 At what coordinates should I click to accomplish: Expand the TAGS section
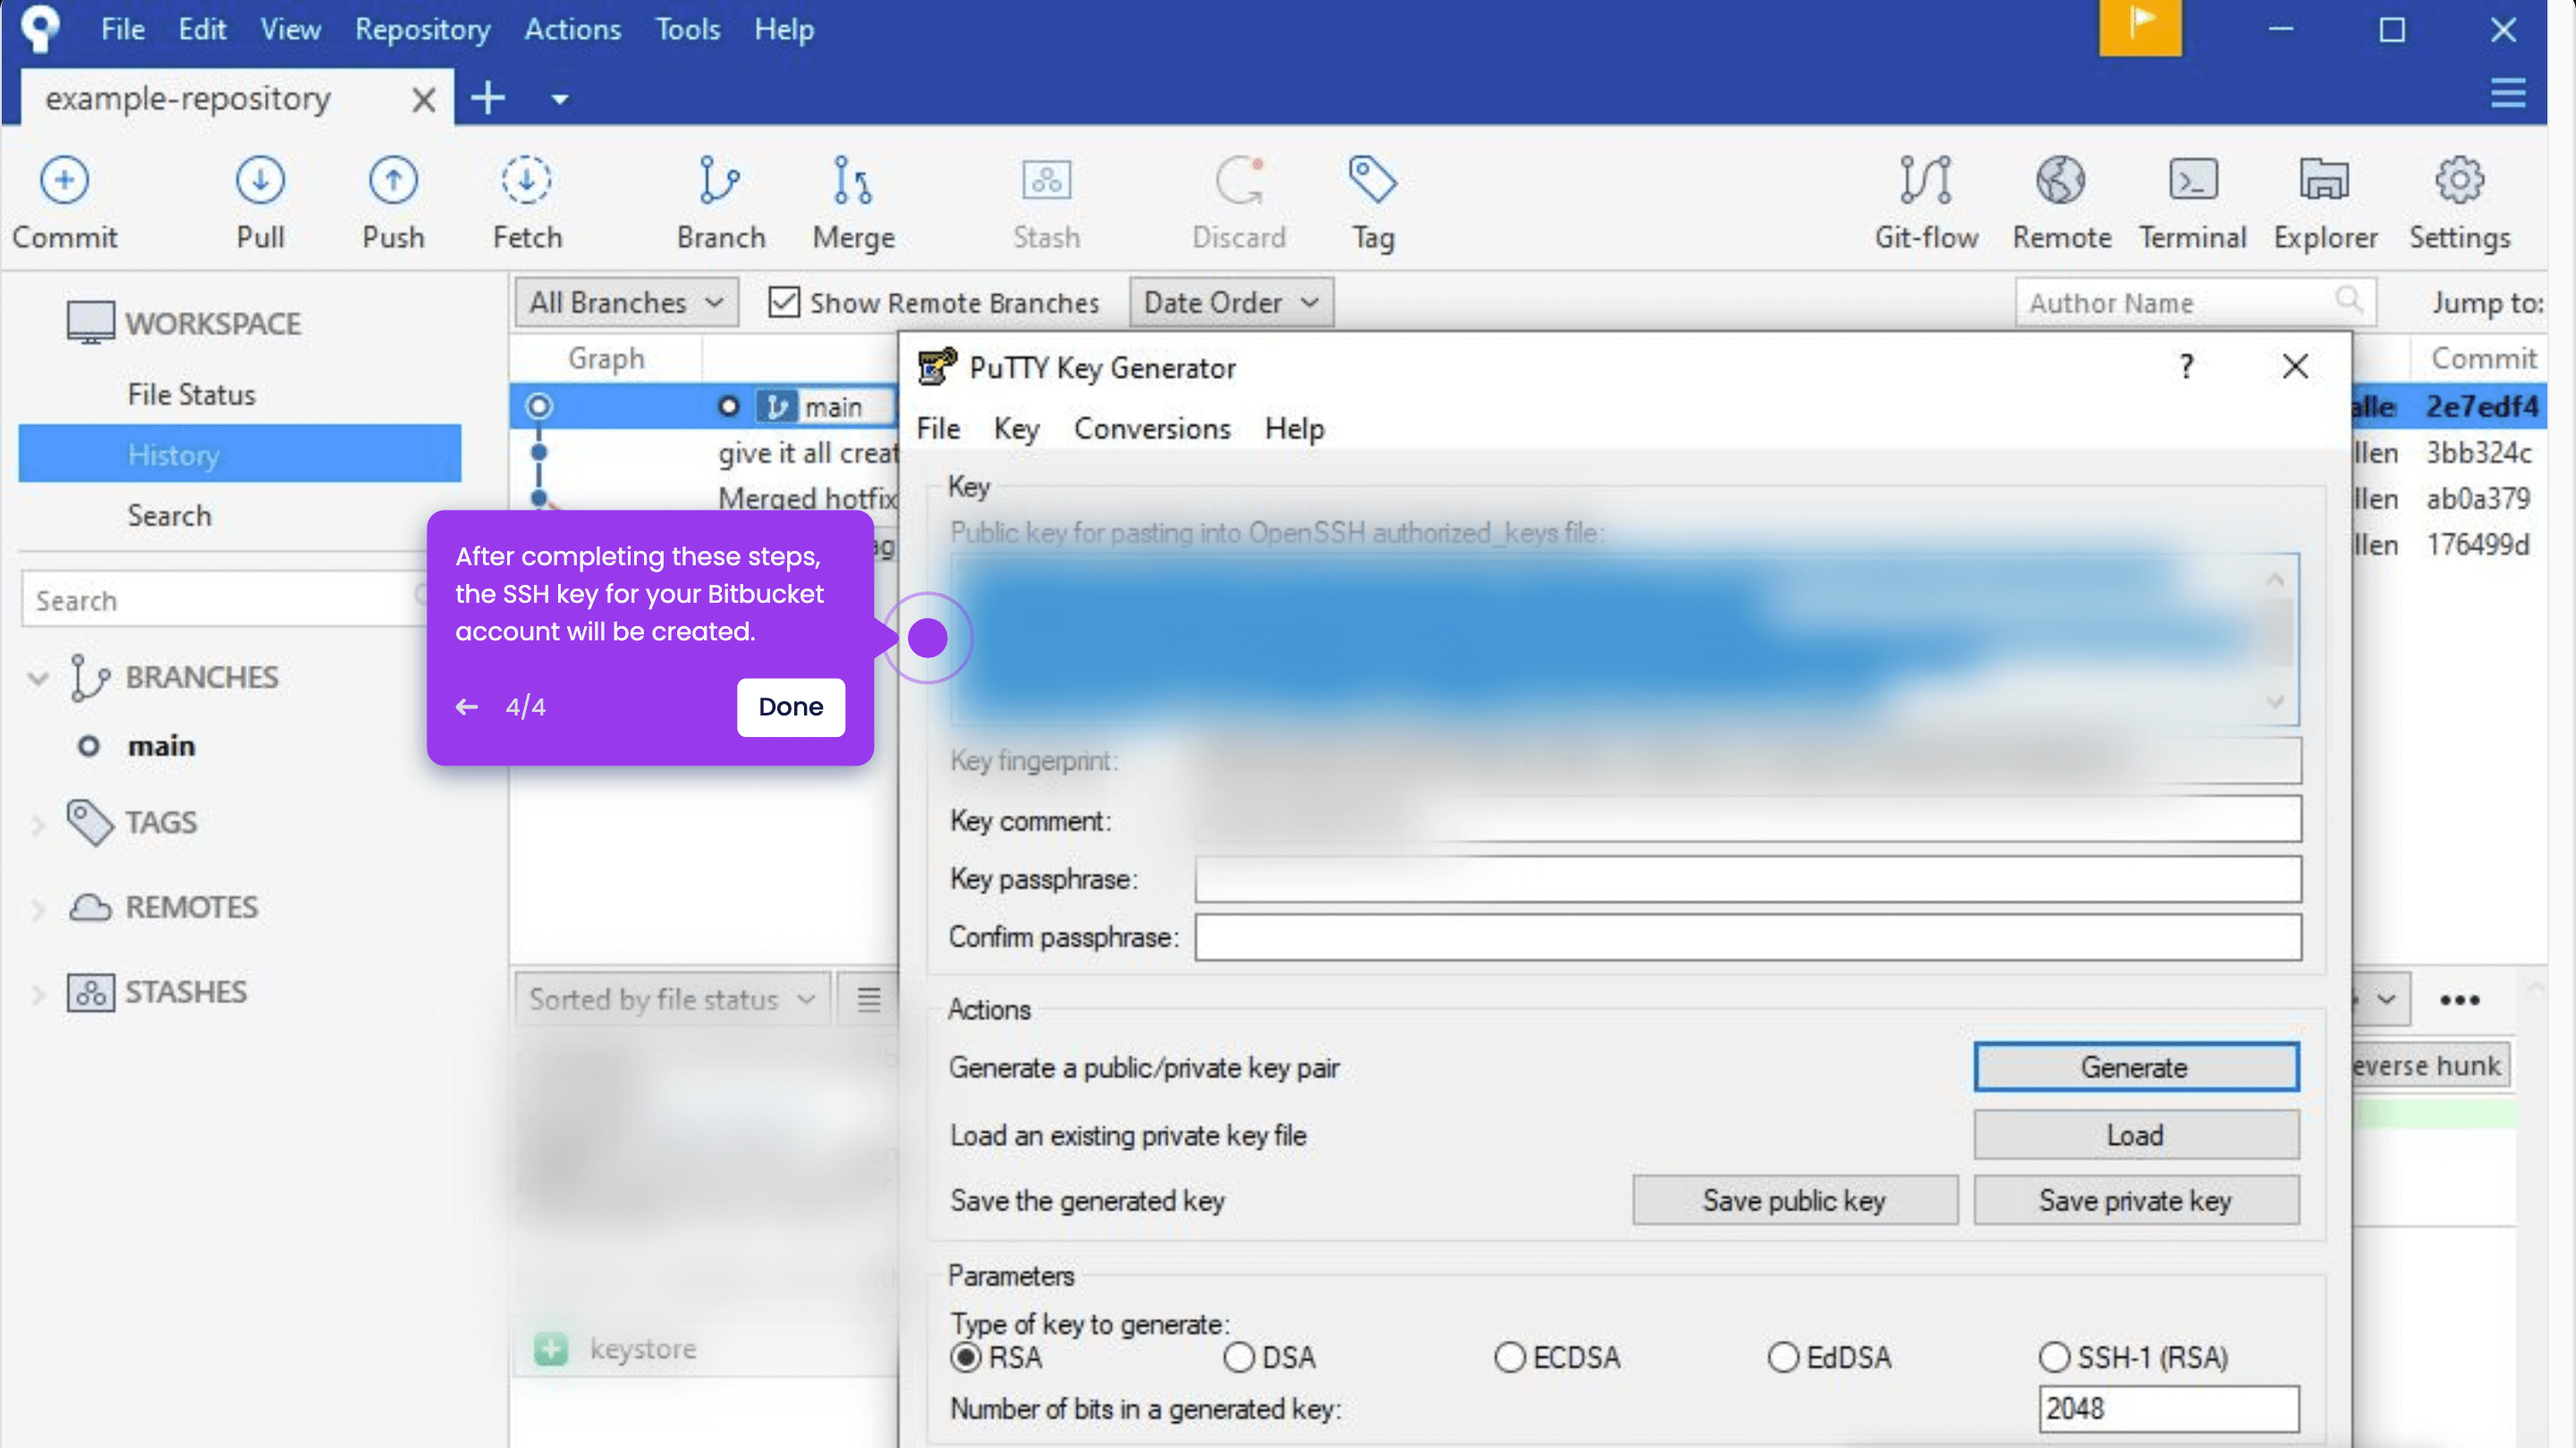[38, 824]
